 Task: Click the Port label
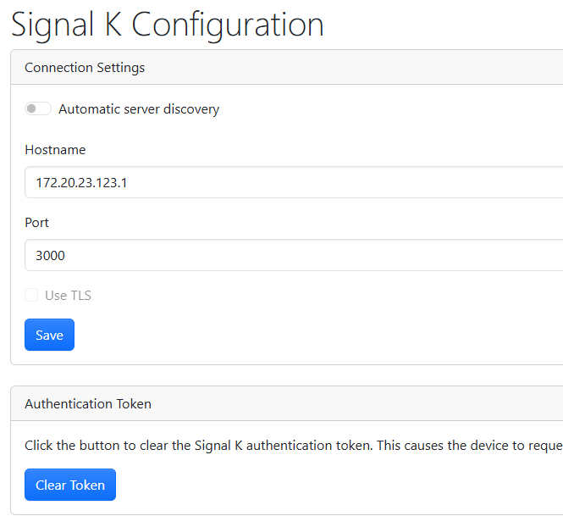pyautogui.click(x=36, y=223)
